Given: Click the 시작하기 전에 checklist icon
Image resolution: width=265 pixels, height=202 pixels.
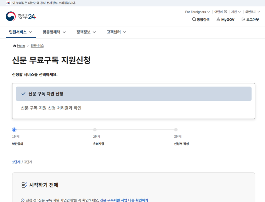Looking at the screenshot, I should [x=24, y=185].
